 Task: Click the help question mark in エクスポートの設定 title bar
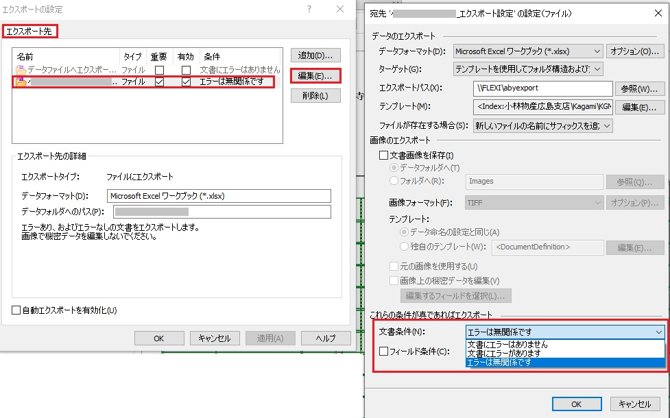coord(309,9)
